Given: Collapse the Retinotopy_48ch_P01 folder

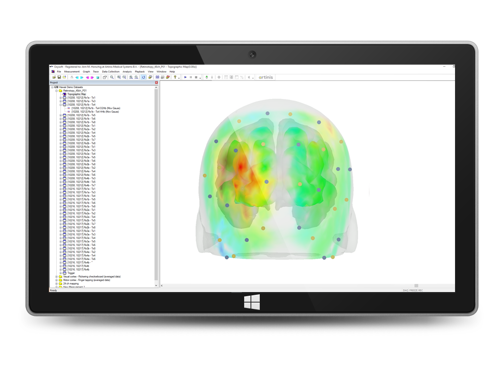Looking at the screenshot, I should (x=57, y=91).
